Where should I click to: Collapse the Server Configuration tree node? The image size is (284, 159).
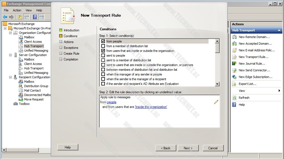point(11,55)
